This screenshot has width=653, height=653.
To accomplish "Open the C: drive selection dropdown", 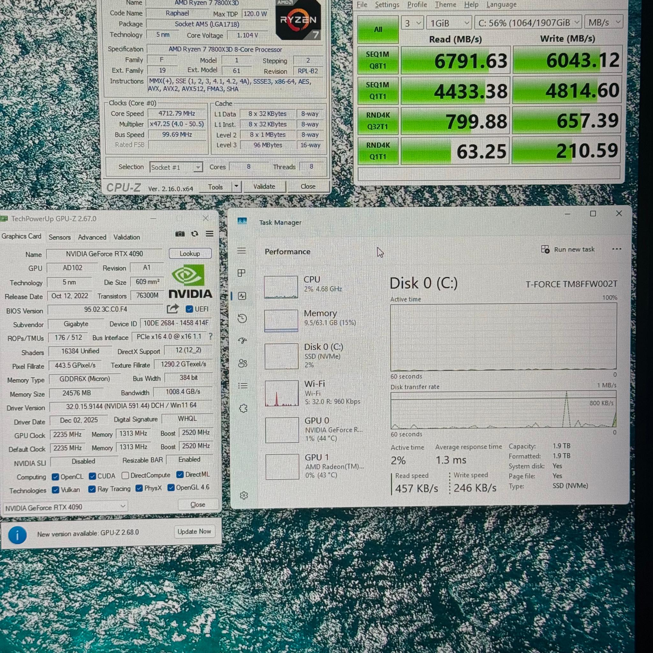I will 528,22.
